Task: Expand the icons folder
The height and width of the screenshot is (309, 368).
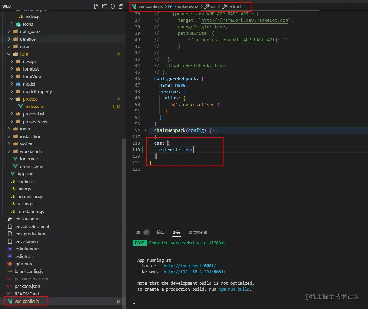Action: 28,24
